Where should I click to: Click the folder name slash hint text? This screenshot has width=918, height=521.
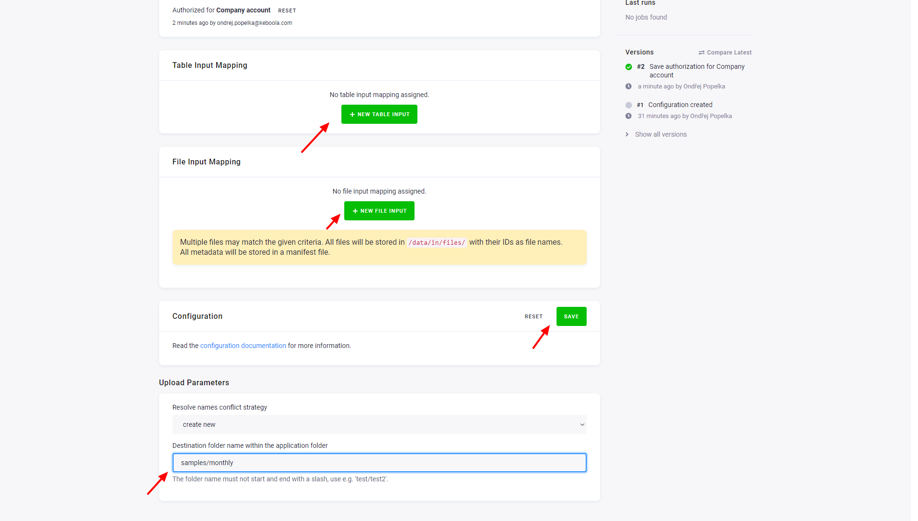(x=280, y=479)
